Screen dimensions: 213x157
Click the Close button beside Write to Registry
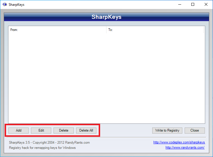[194, 130]
